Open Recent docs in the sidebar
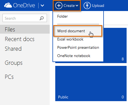Viewport: 128px width, 105px height. point(19,39)
